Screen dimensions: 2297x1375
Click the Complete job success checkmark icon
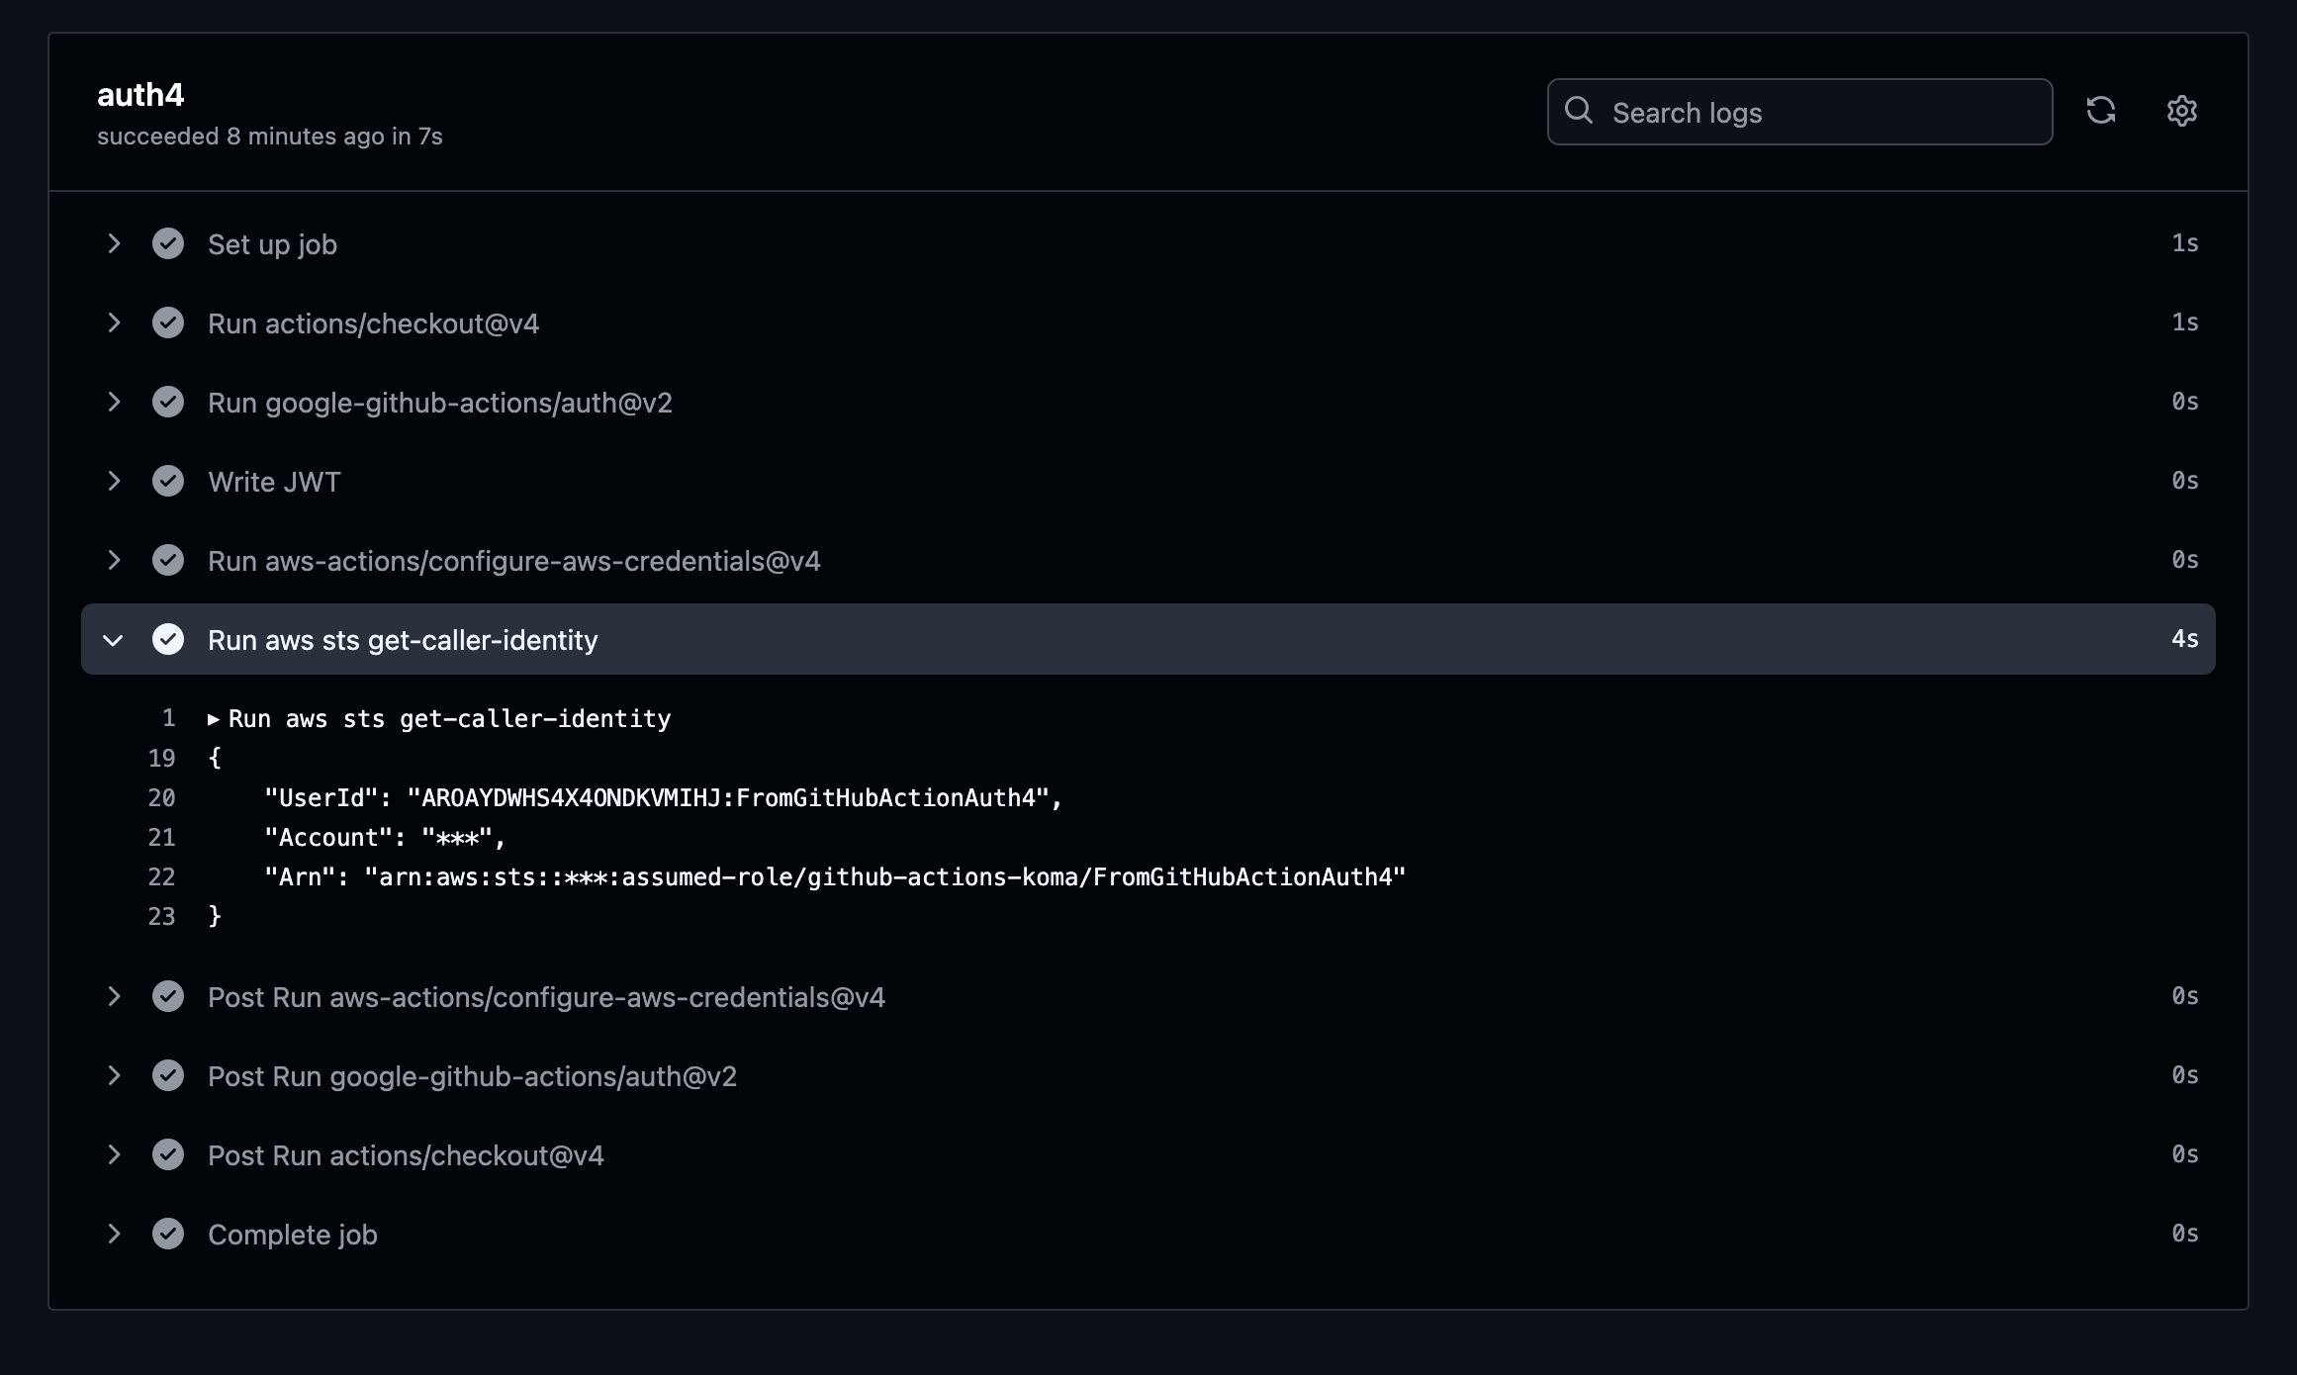168,1234
